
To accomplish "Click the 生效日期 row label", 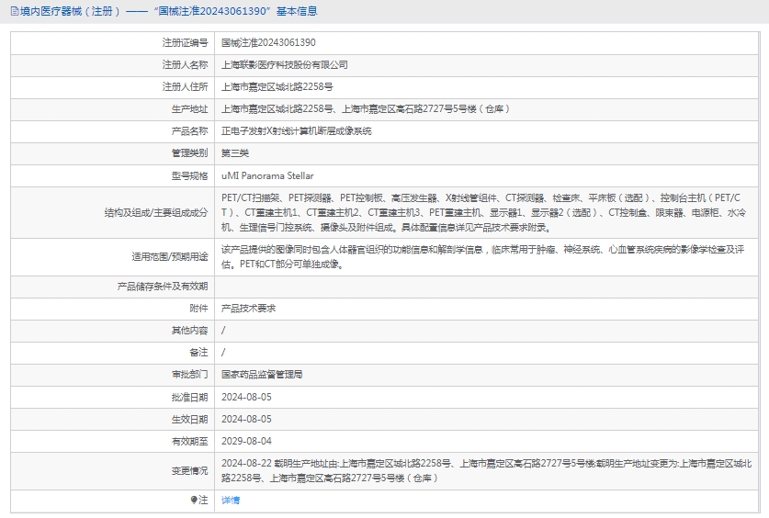I will [x=190, y=419].
